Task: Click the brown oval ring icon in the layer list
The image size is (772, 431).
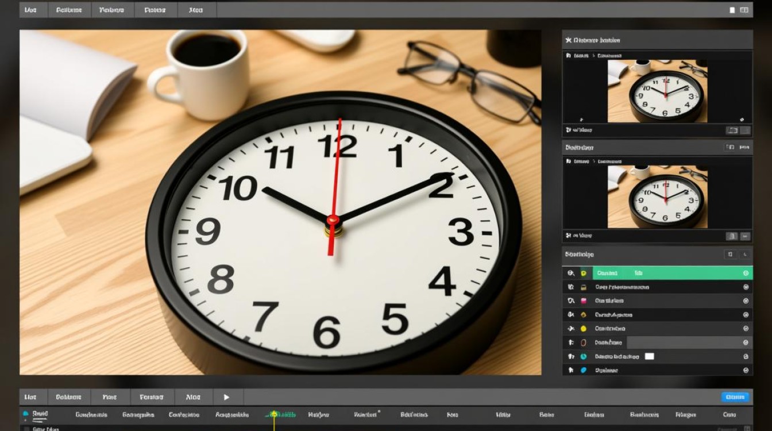Action: pos(583,343)
